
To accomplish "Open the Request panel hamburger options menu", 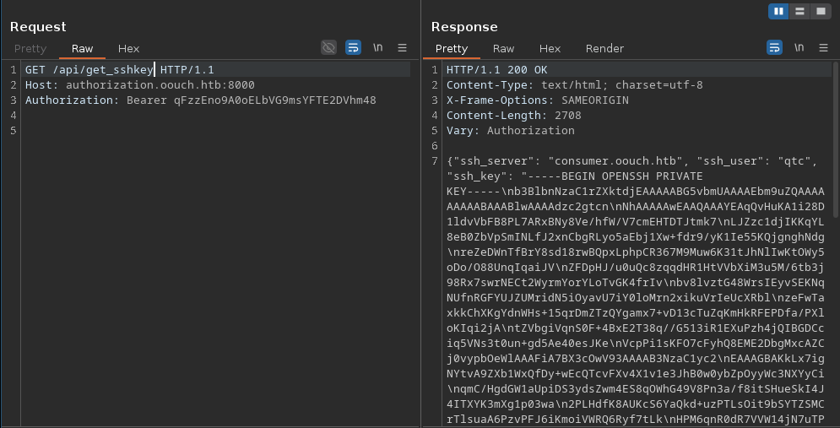I will [x=403, y=47].
